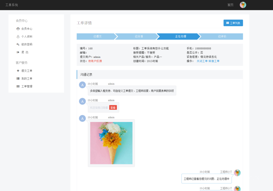Open admin avatar next to first message

click(x=82, y=85)
